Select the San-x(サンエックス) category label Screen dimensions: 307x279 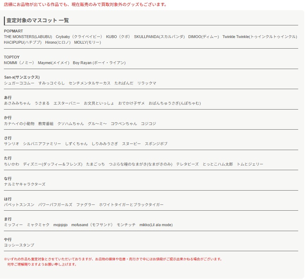point(22,77)
